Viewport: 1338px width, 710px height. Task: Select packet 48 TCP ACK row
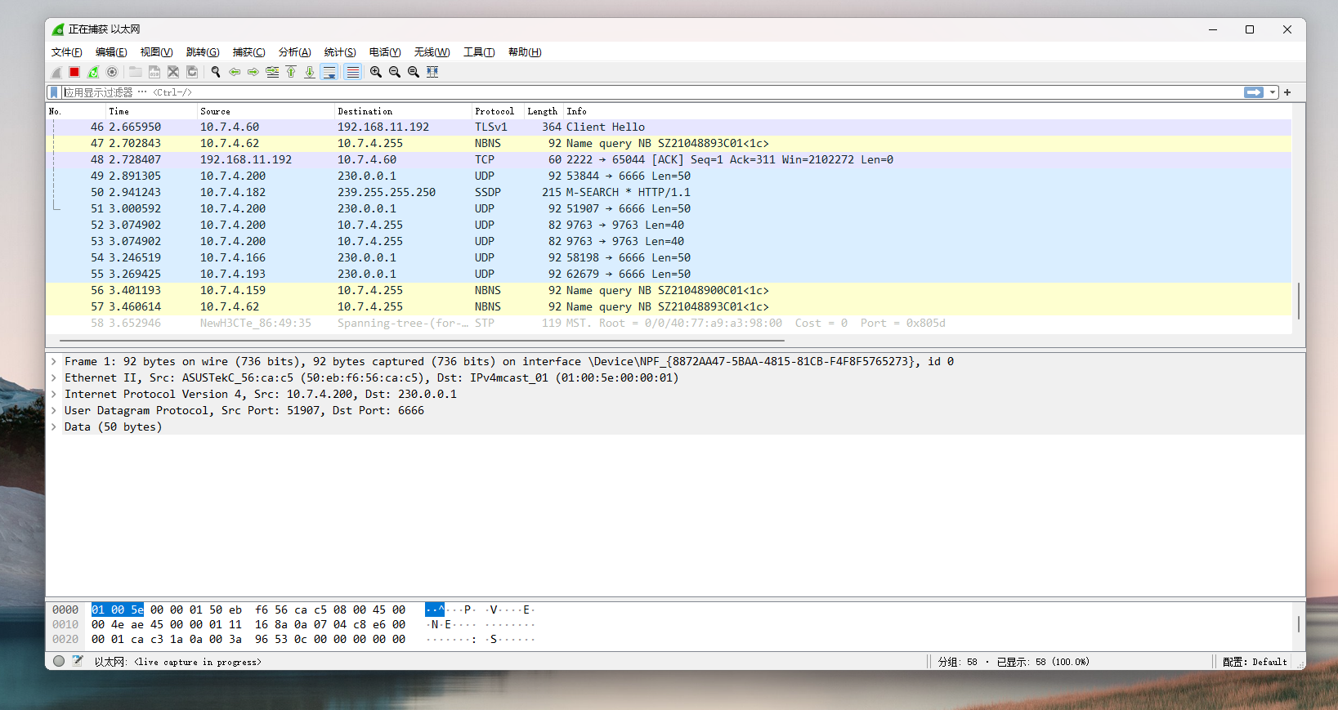pyautogui.click(x=669, y=159)
